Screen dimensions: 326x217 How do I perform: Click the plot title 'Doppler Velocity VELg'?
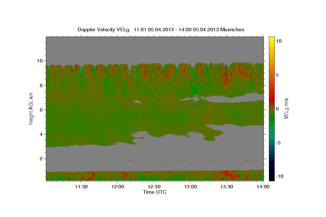click(x=104, y=30)
